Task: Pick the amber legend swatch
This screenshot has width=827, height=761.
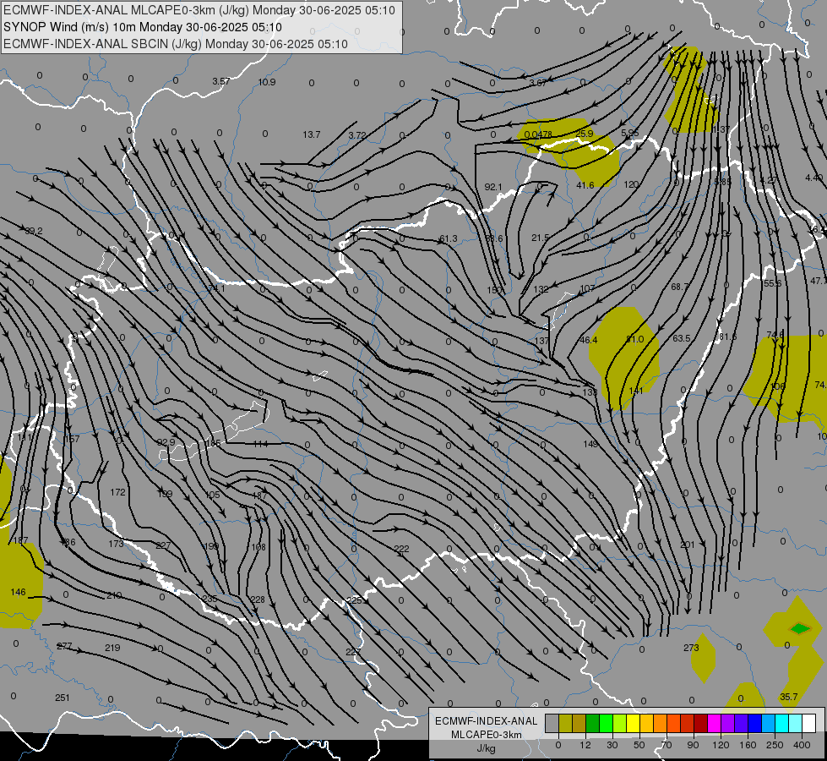Action: (646, 723)
